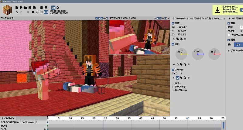Toggle work camera render mode icon
The width and height of the screenshot is (243, 130).
pos(107,18)
